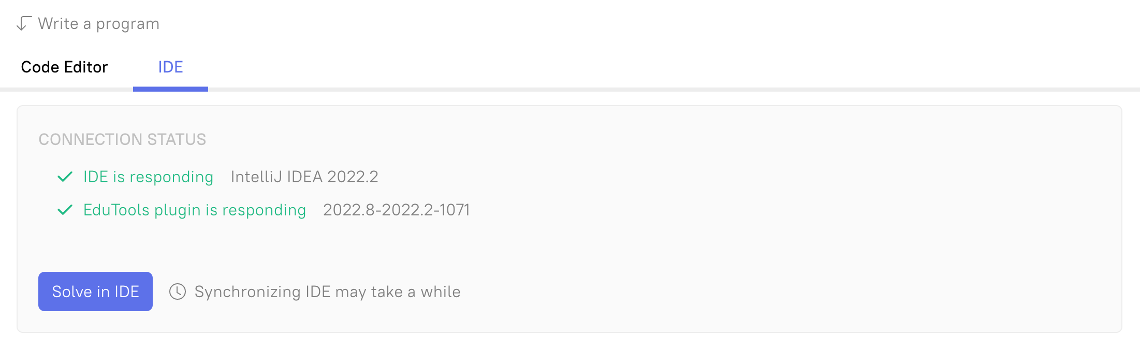Click the blue underline beneath the IDE tab
Viewport: 1140px width, 350px height.
170,89
